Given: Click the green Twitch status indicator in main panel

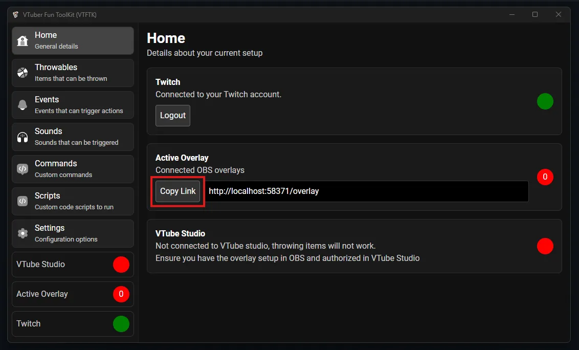Looking at the screenshot, I should [545, 101].
